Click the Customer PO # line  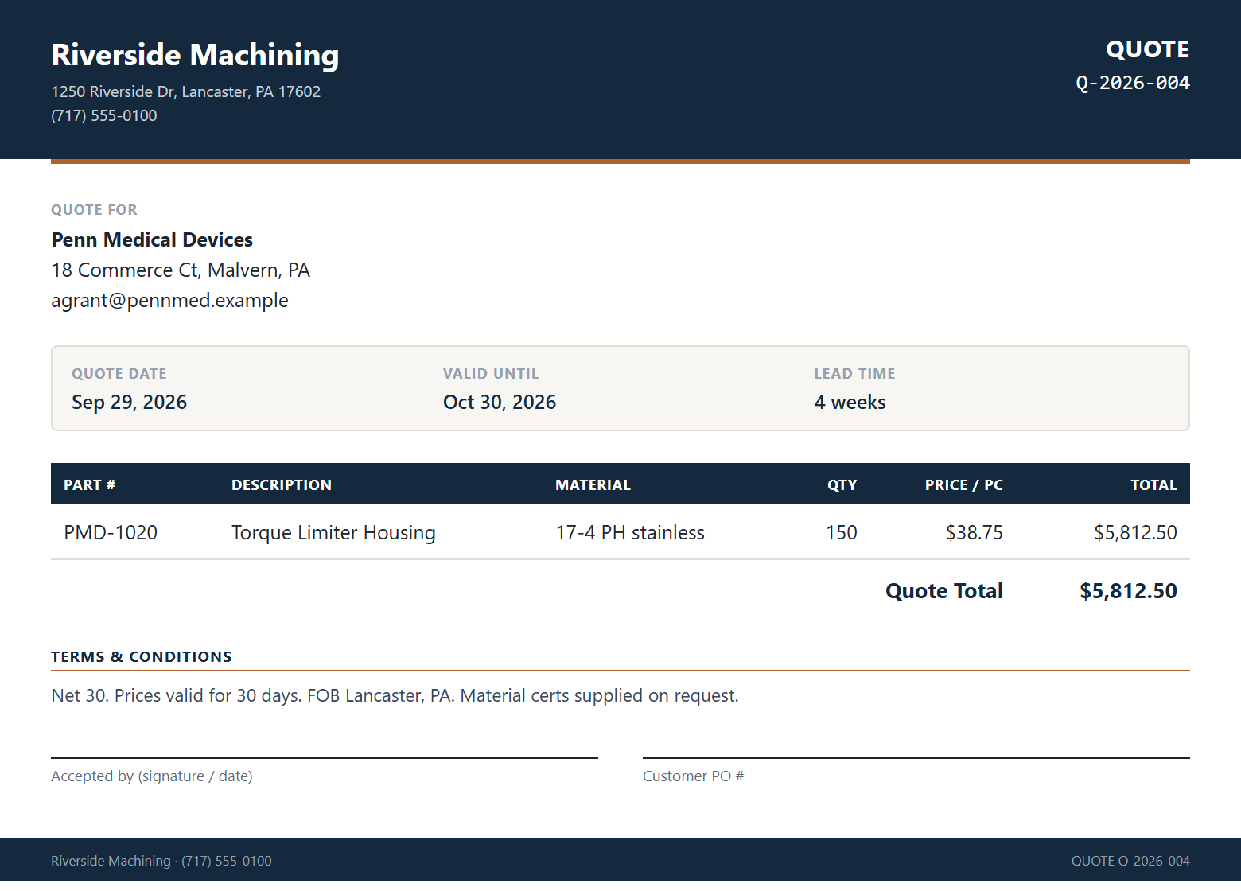coord(916,758)
